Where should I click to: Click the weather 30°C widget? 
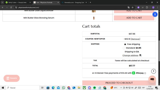click(114, 88)
